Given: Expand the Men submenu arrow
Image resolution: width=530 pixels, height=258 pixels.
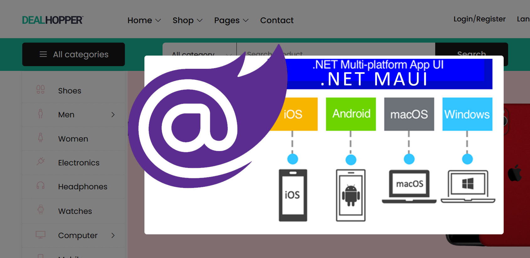Looking at the screenshot, I should click(113, 115).
